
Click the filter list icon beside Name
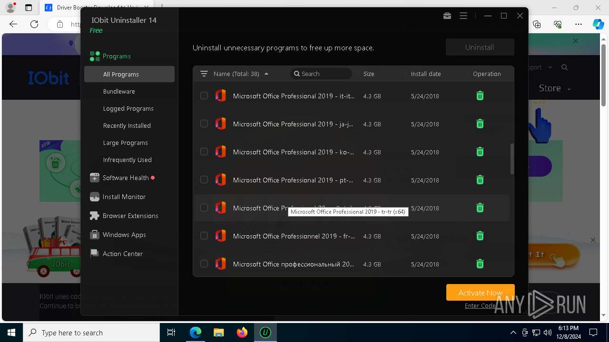(204, 74)
